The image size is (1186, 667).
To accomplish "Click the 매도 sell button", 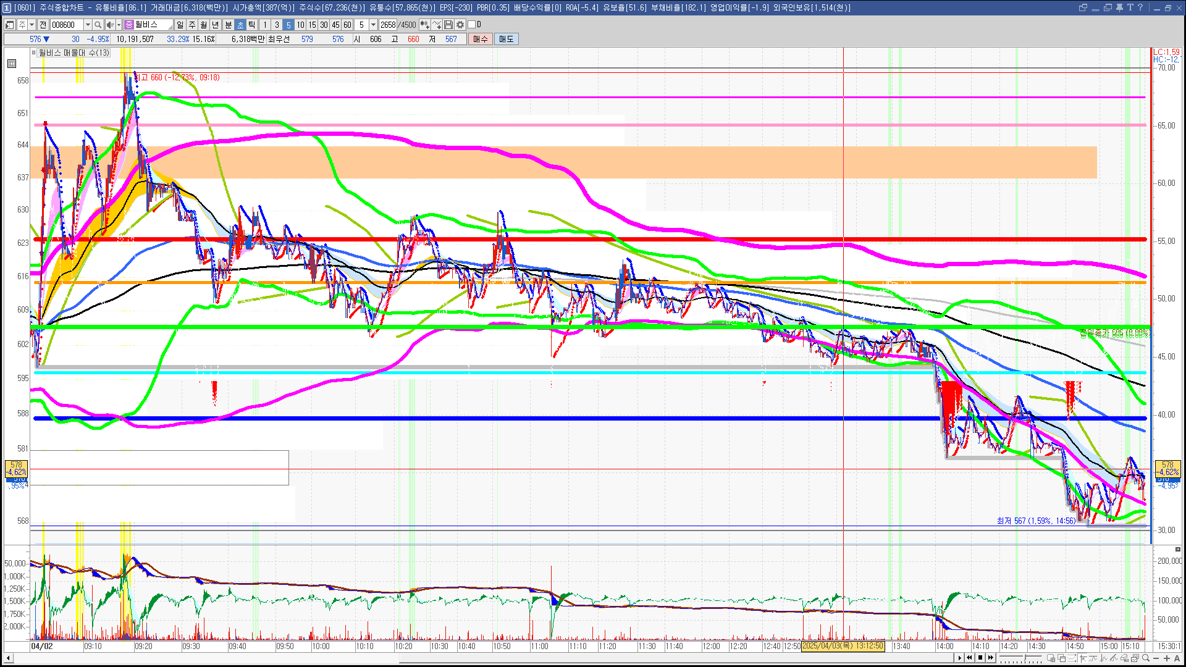I will [506, 39].
